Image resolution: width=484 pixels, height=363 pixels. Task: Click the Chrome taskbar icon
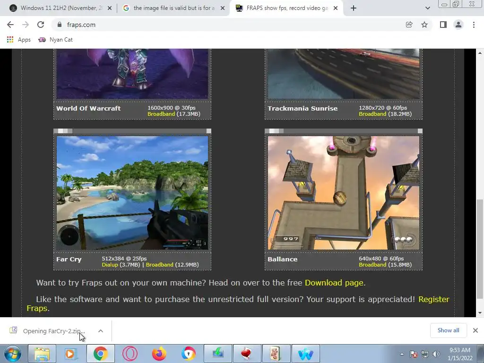click(x=100, y=354)
